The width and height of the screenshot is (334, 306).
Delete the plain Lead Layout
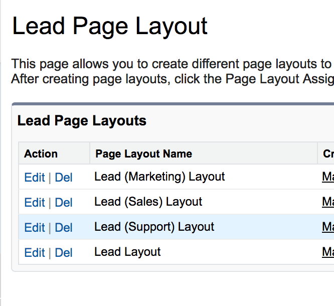point(64,253)
